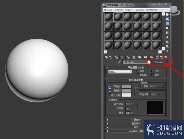This screenshot has height=139, width=184.
Task: Collapse the 明暗器基本参数 rollout
Action: tap(136, 67)
